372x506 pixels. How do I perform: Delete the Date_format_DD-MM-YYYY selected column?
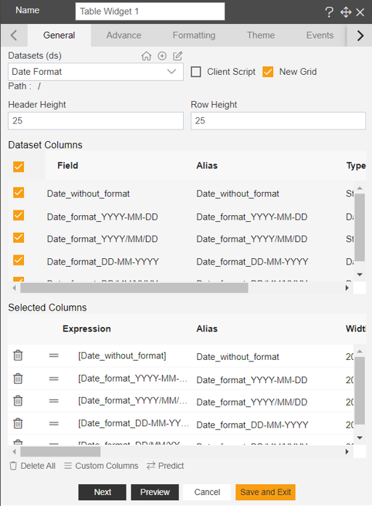[18, 423]
